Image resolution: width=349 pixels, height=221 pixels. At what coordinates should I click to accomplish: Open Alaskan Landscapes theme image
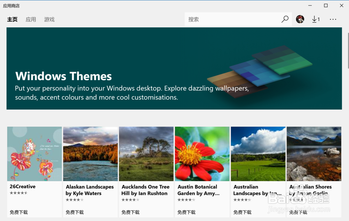[x=90, y=154]
